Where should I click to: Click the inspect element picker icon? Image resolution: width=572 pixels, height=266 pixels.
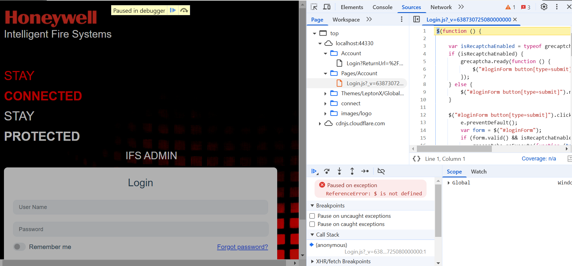[x=314, y=7]
